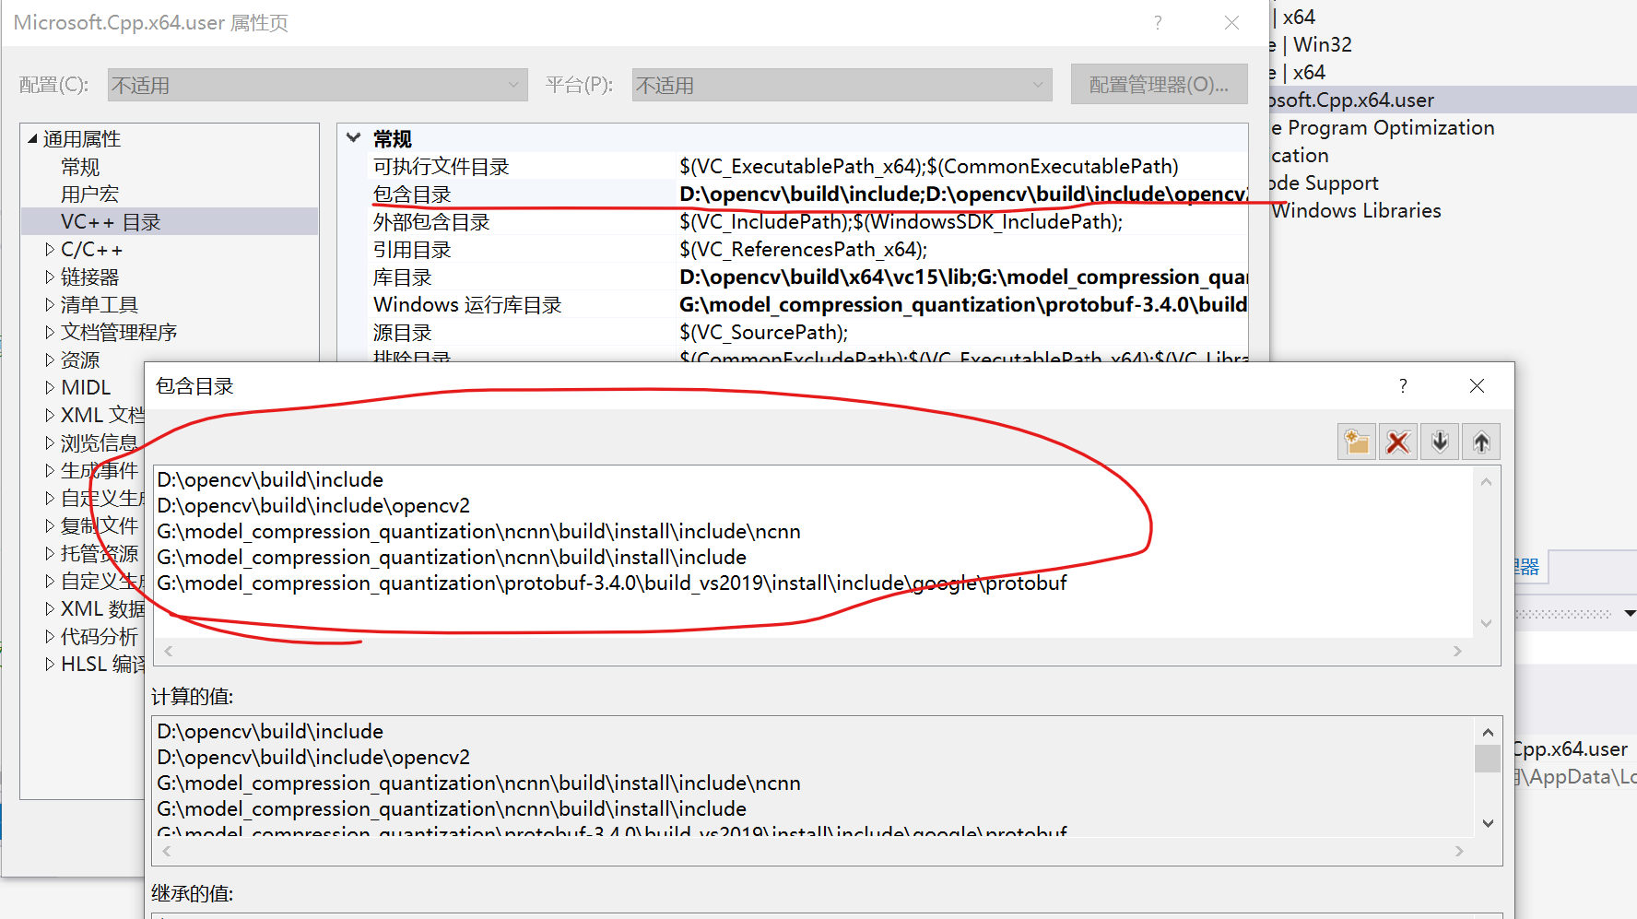This screenshot has height=919, width=1637.
Task: Click scroll down arrow of include edit list
Action: tap(1486, 624)
